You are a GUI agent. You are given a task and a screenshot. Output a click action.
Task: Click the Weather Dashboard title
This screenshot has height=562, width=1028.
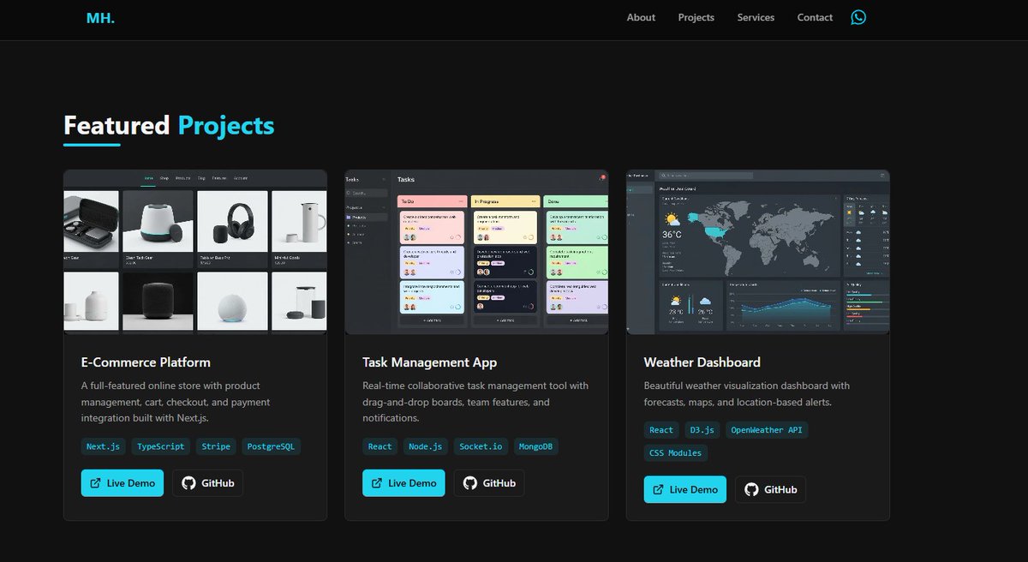coord(702,362)
